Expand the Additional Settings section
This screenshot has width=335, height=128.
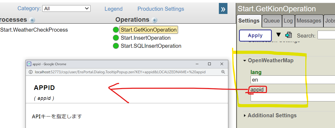[245, 116]
